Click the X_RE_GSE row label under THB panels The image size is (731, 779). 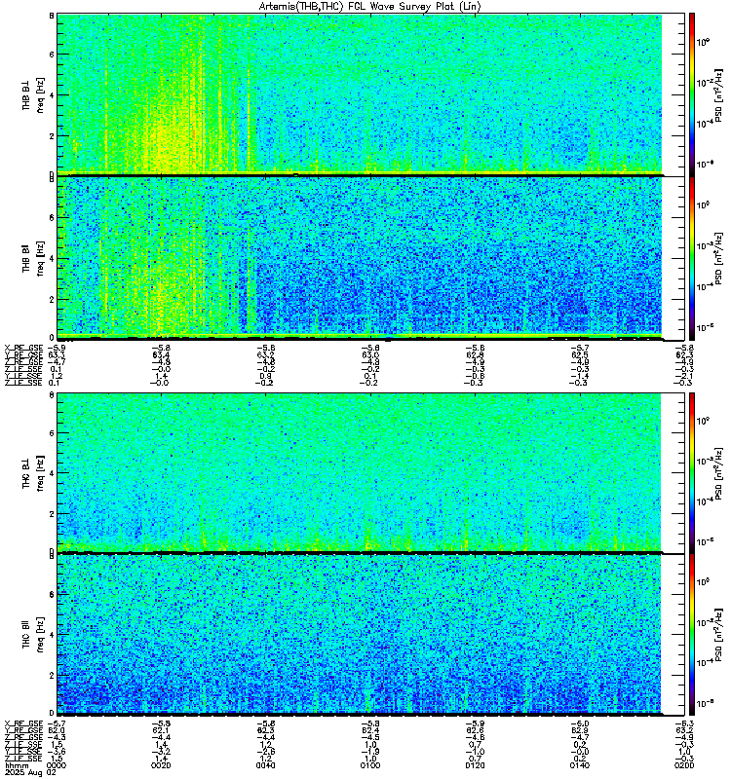23,349
